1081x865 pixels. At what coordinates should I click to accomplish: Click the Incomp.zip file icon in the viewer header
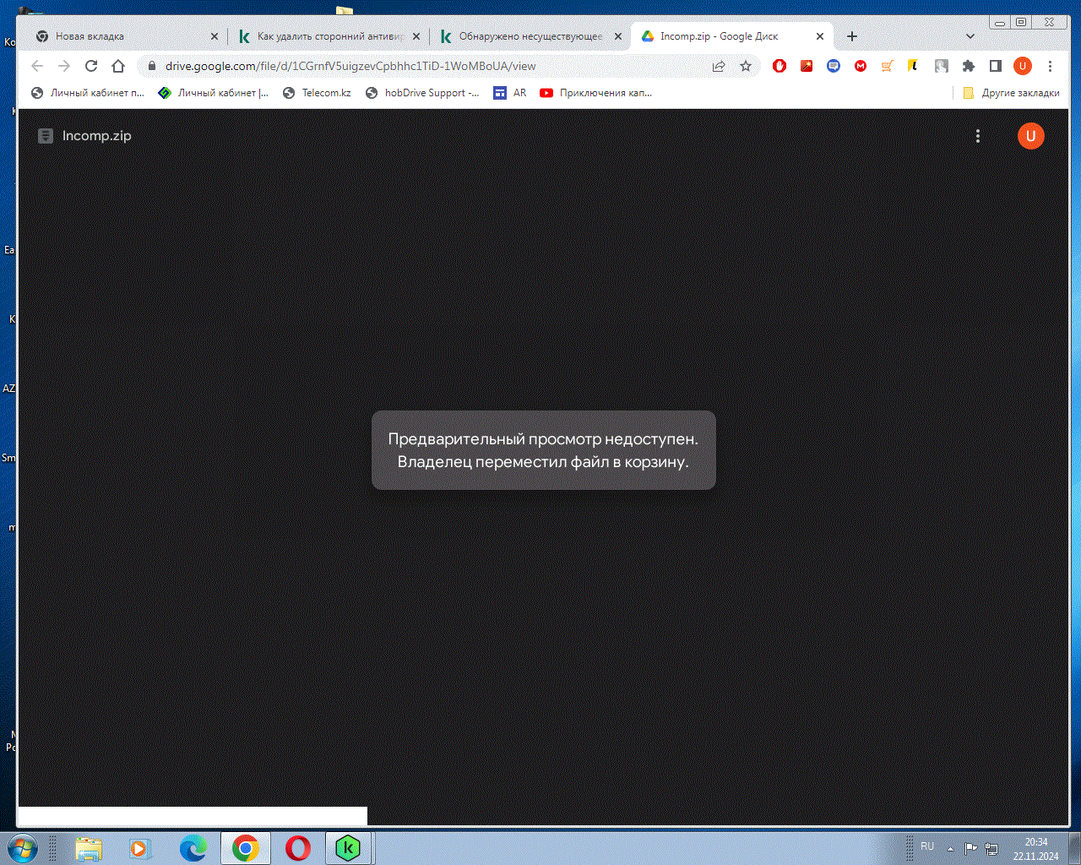pos(45,135)
